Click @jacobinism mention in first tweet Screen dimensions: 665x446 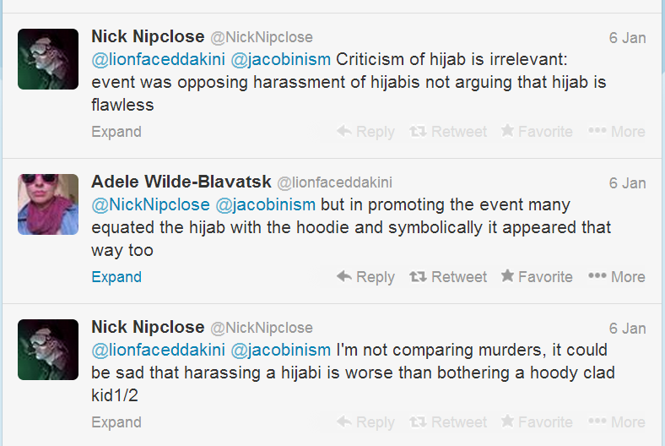point(281,59)
